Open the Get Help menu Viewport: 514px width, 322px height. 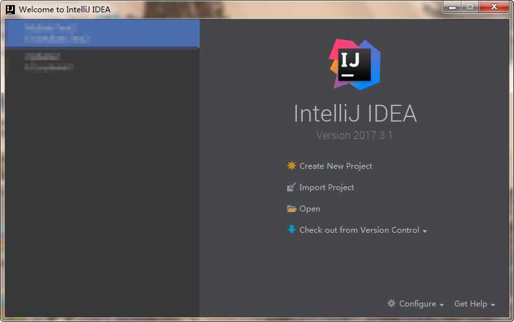click(471, 304)
